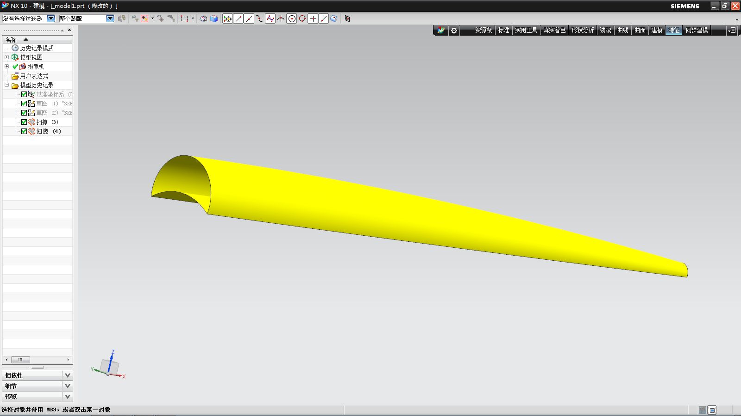Uncheck the 基准坐标系 feature checkbox

[x=24, y=94]
